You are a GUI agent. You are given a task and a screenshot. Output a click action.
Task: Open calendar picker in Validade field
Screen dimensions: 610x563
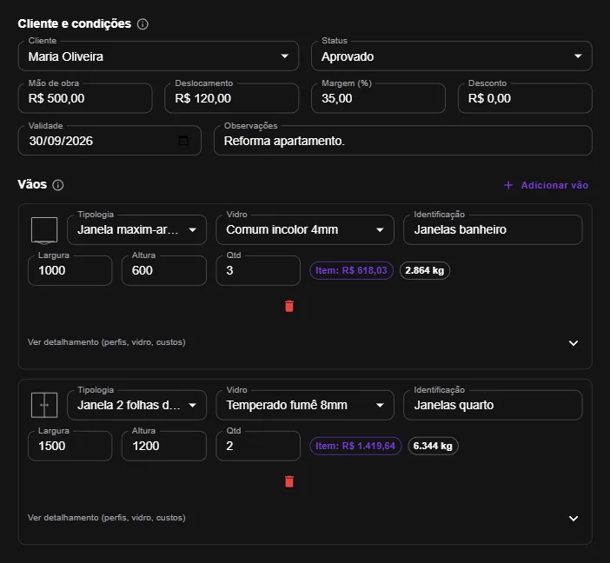pos(183,141)
